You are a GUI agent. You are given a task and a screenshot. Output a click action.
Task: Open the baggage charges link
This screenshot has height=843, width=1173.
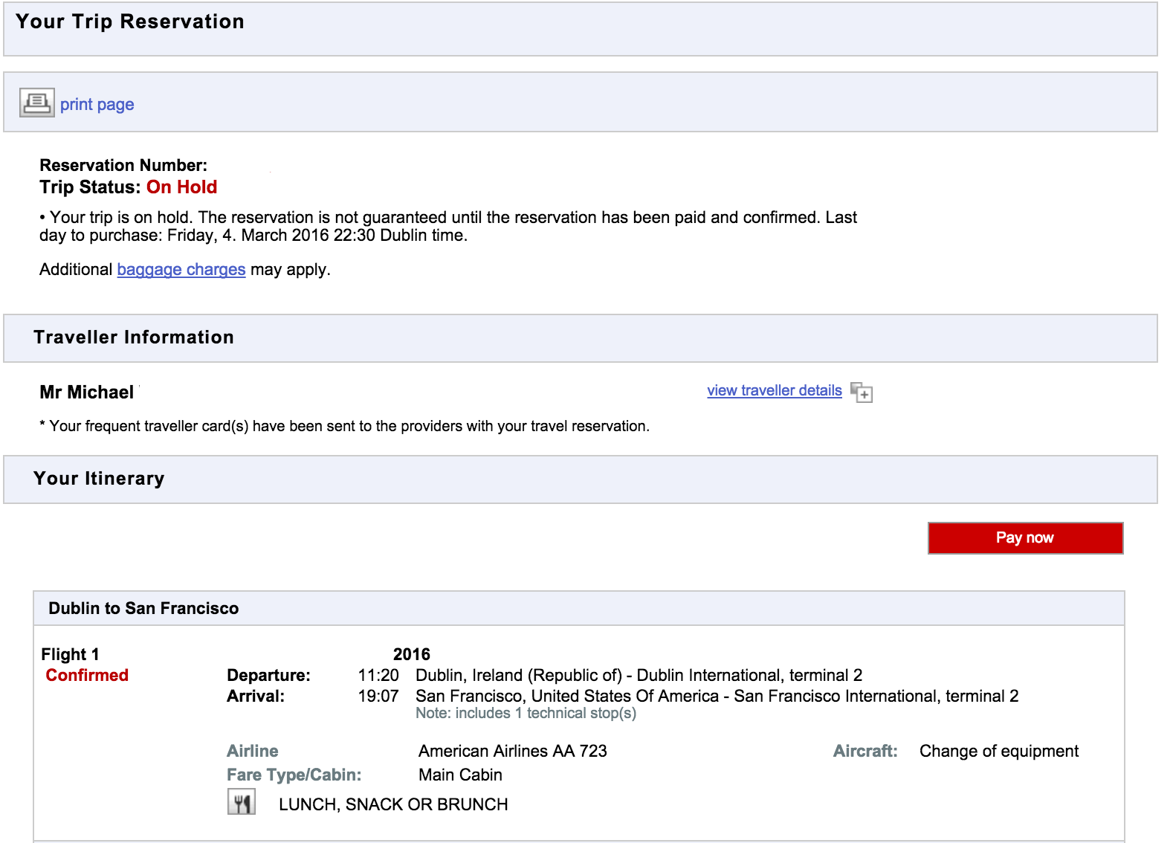[181, 269]
